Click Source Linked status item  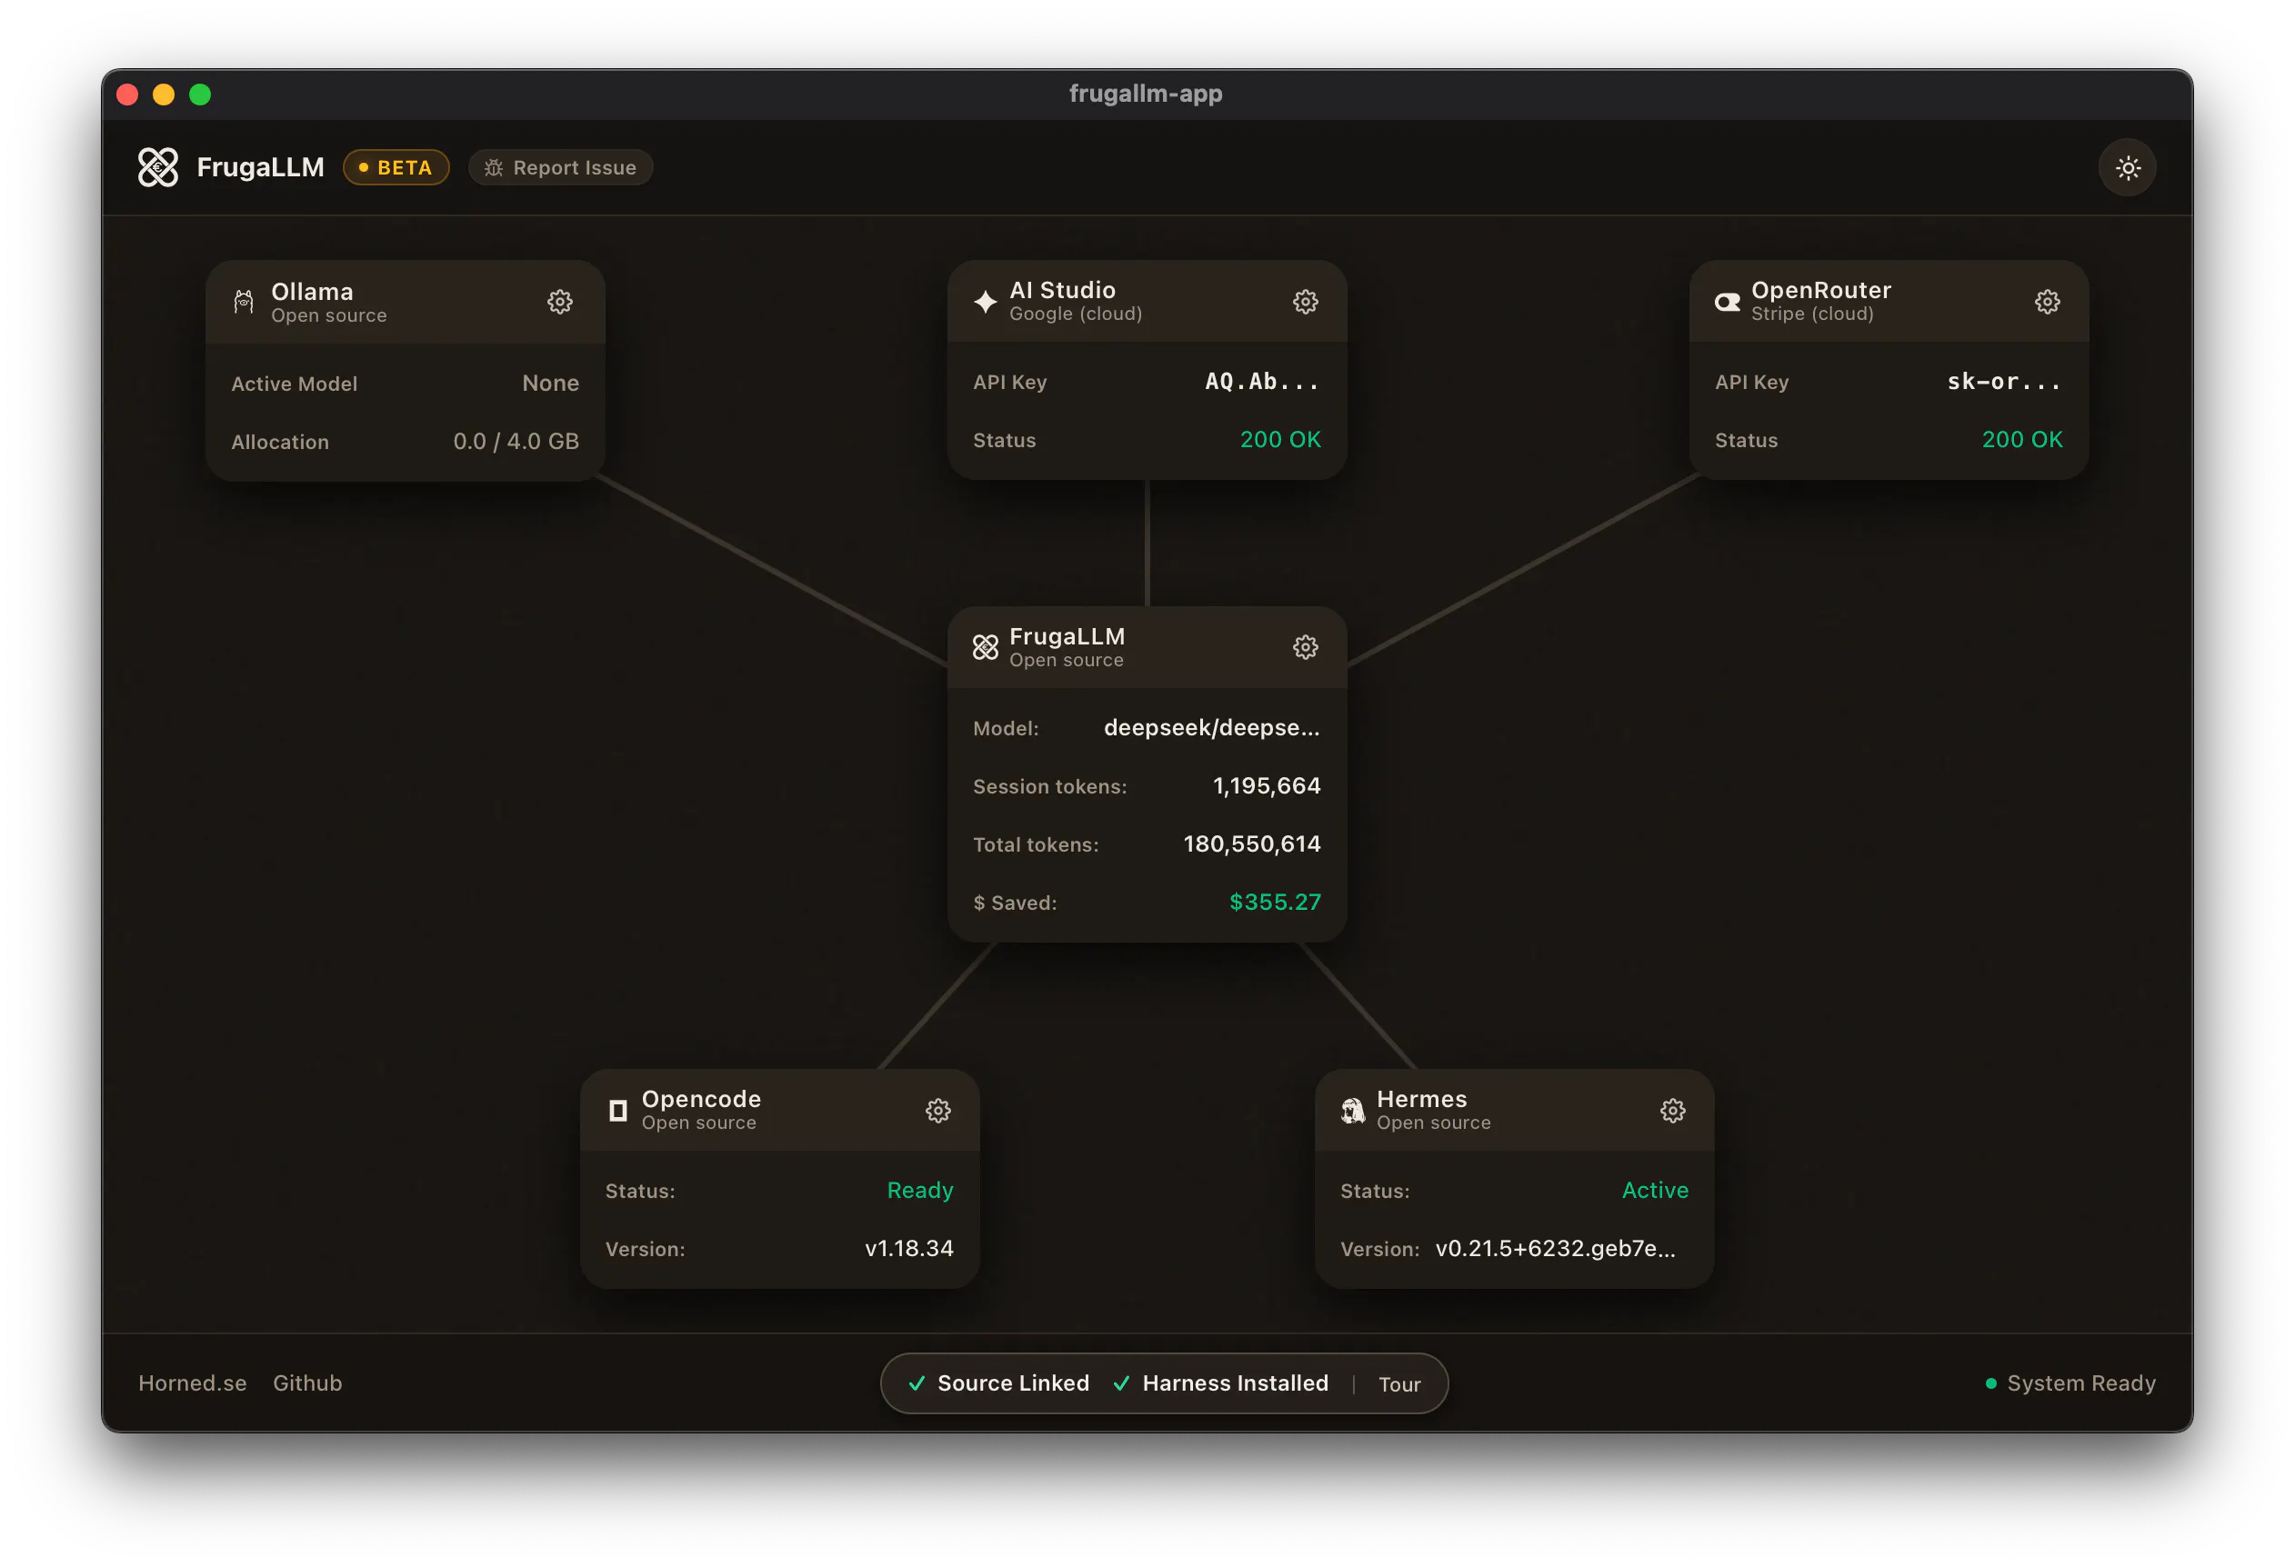998,1383
